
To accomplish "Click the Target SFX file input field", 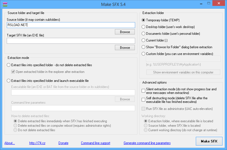I will click(71, 41).
